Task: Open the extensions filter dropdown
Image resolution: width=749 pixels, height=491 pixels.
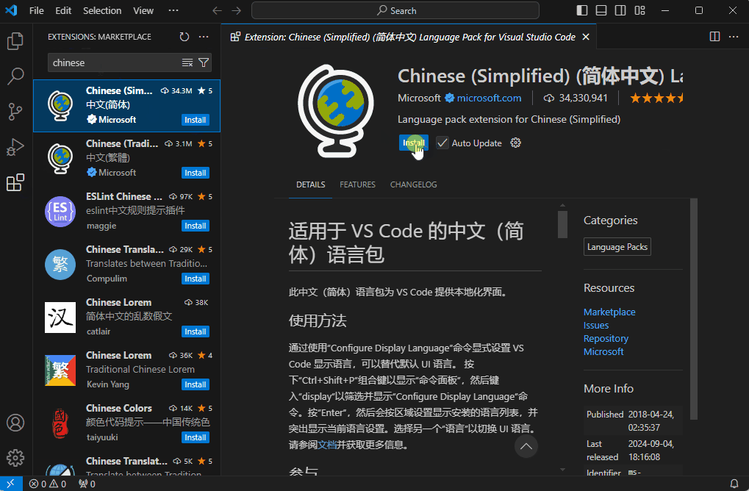Action: coord(204,63)
